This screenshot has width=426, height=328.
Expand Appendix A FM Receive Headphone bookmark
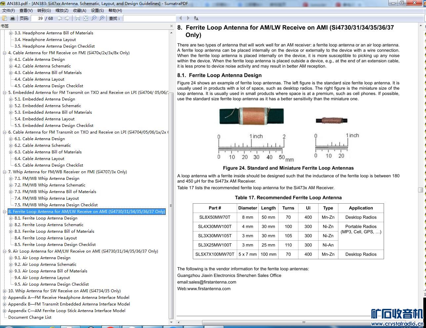5,298
